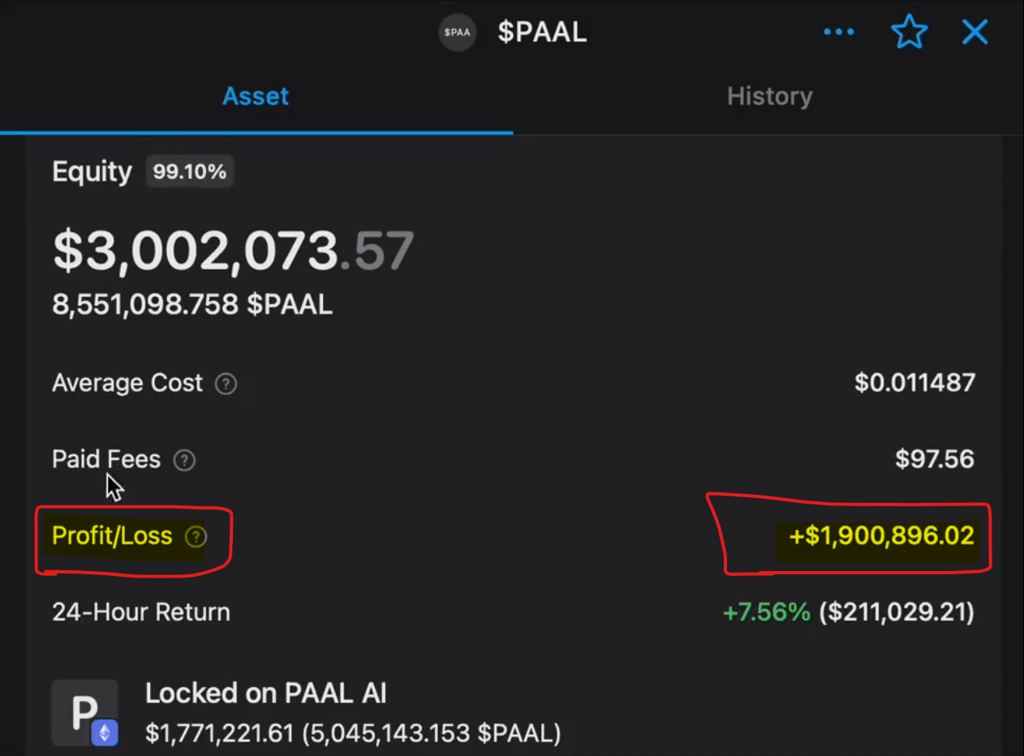
Task: Favorite $PAAL with the star icon
Action: 908,32
